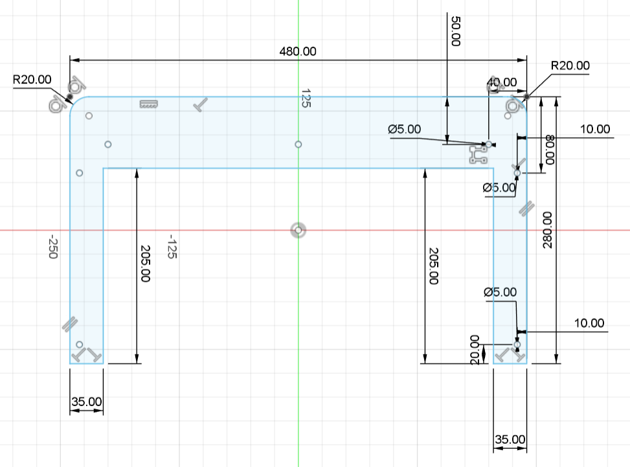Select the bottom-right 35.00 width dimension
Image resolution: width=630 pixels, height=467 pixels.
(x=510, y=439)
